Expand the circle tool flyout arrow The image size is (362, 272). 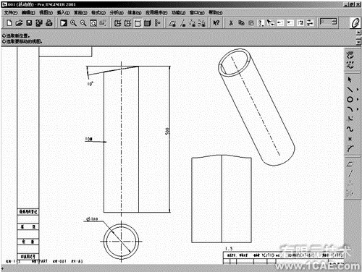click(x=358, y=99)
